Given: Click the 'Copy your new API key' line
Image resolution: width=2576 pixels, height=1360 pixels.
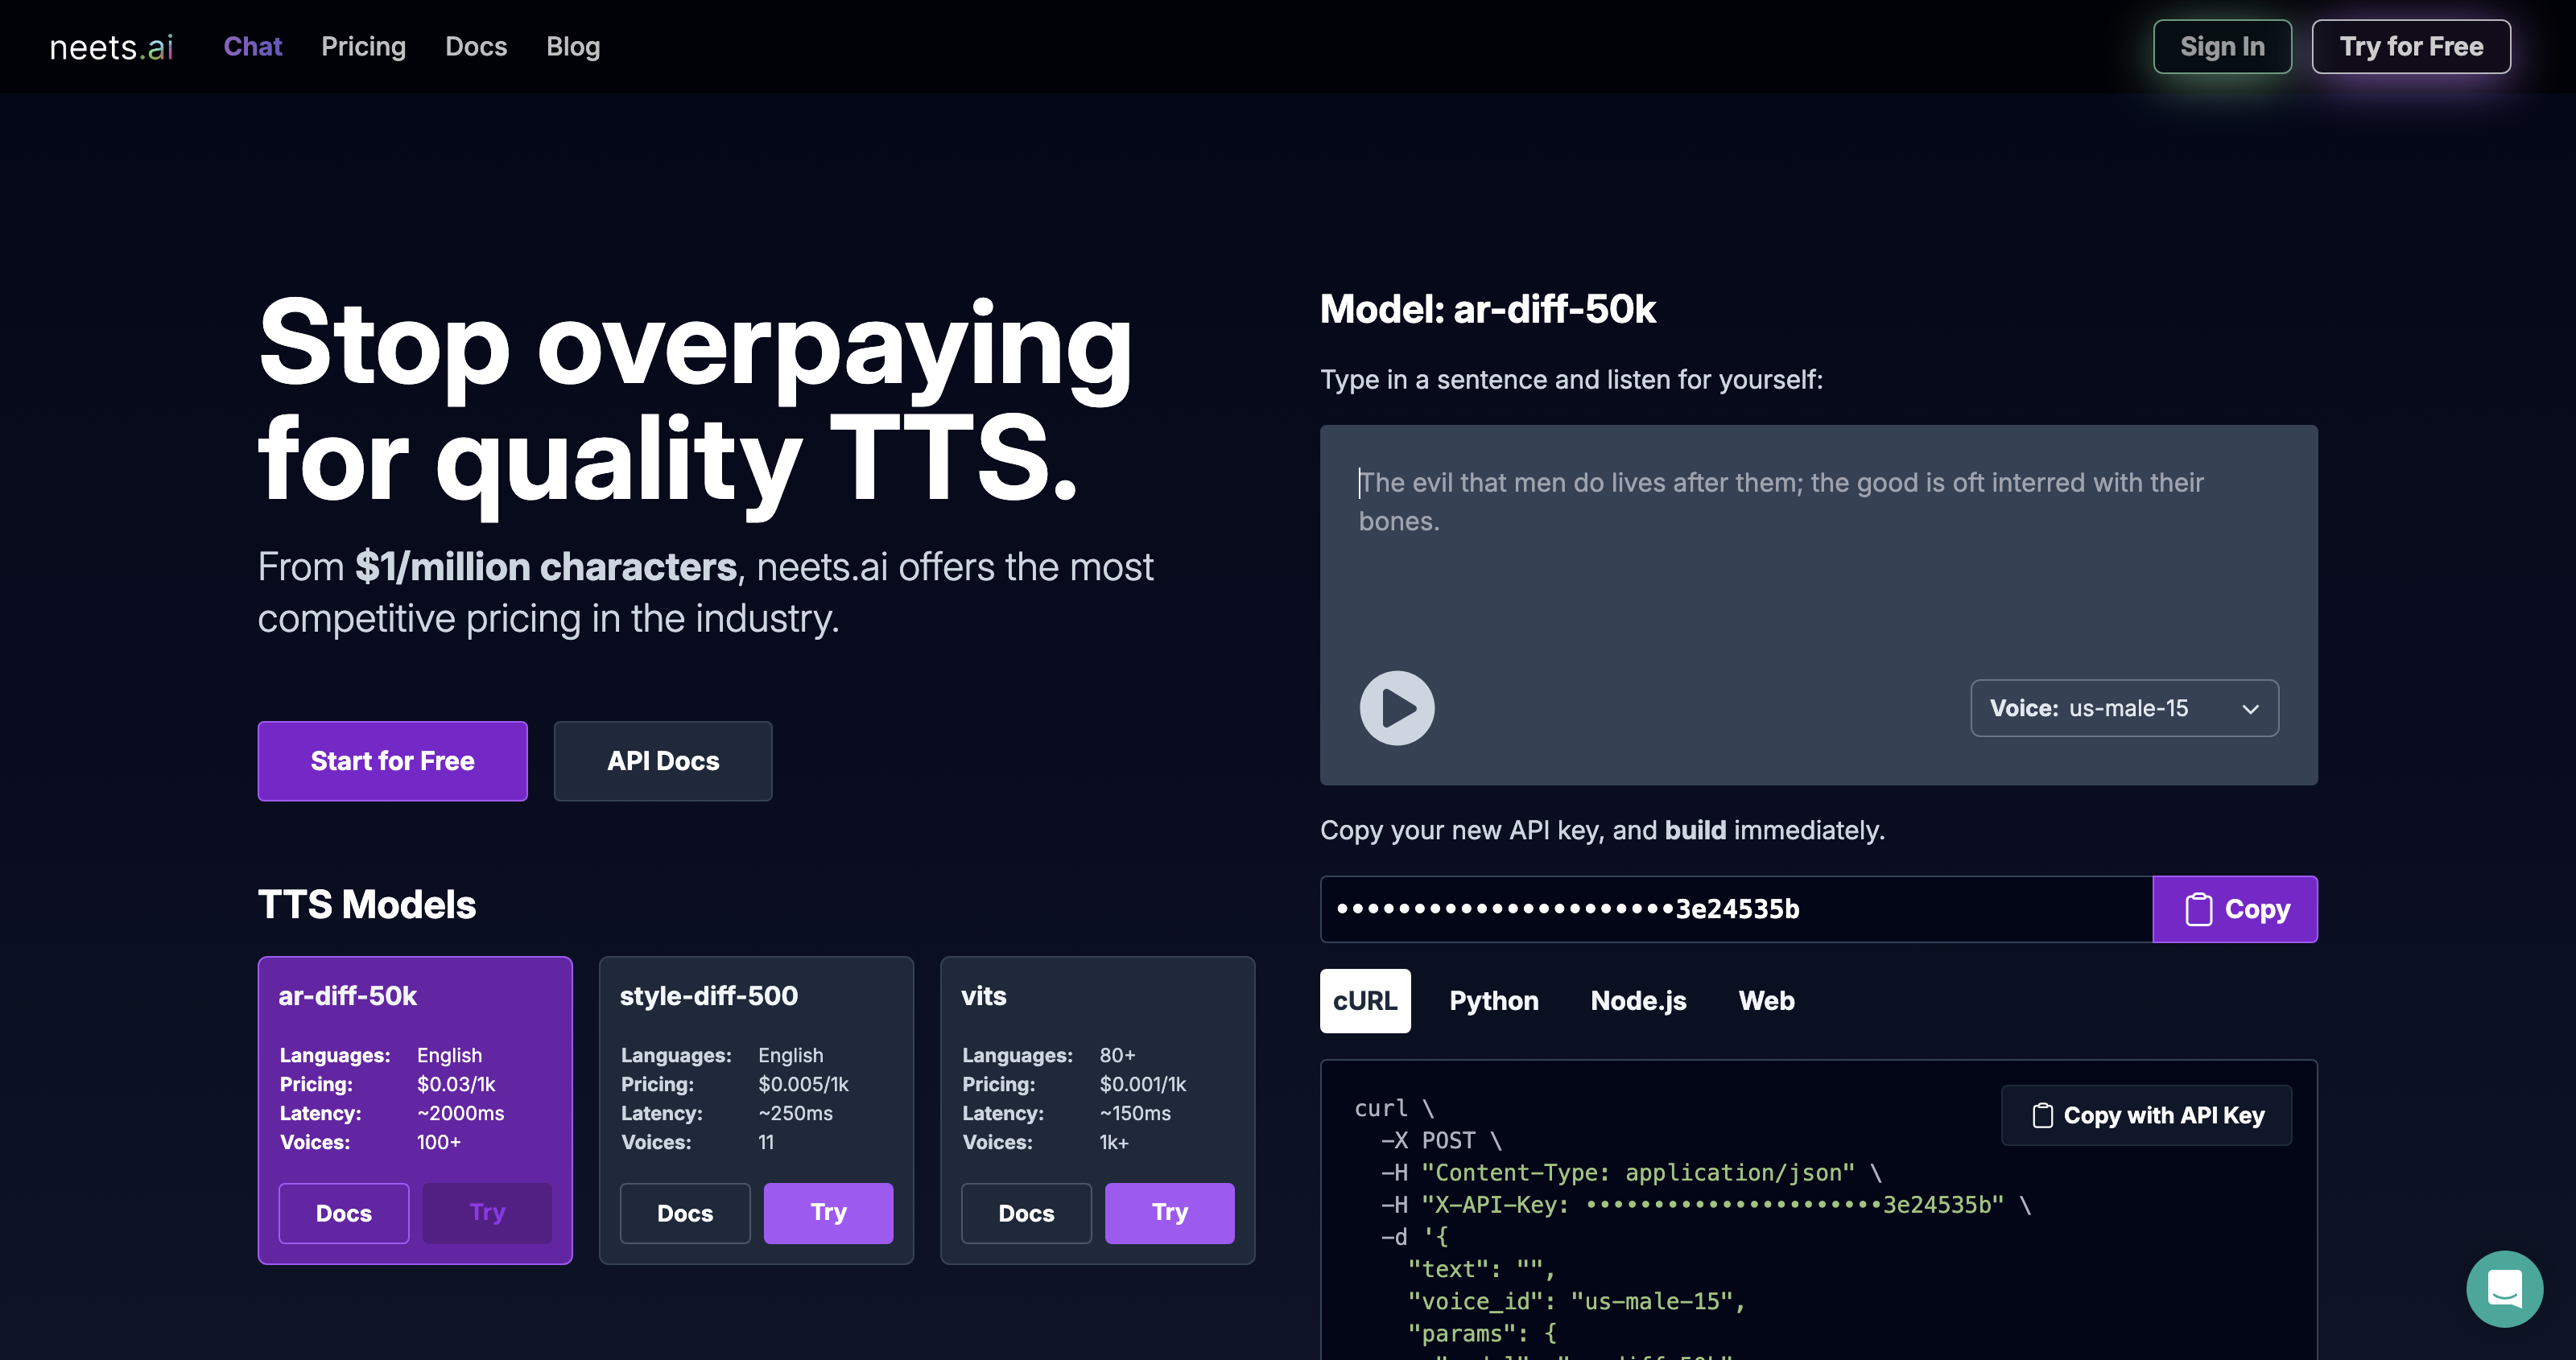Looking at the screenshot, I should (x=1602, y=830).
